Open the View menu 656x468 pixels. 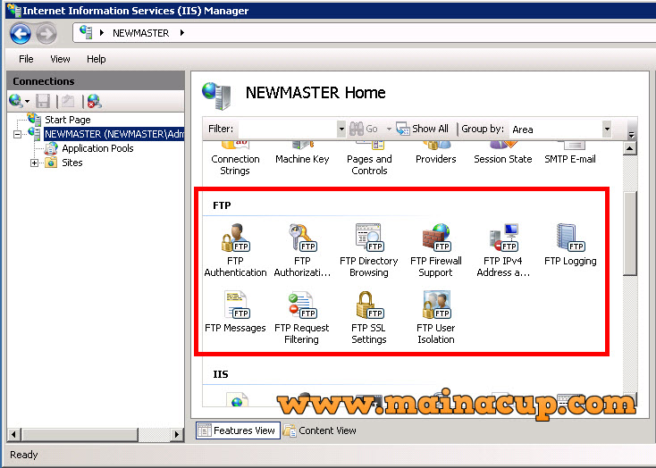tap(60, 59)
